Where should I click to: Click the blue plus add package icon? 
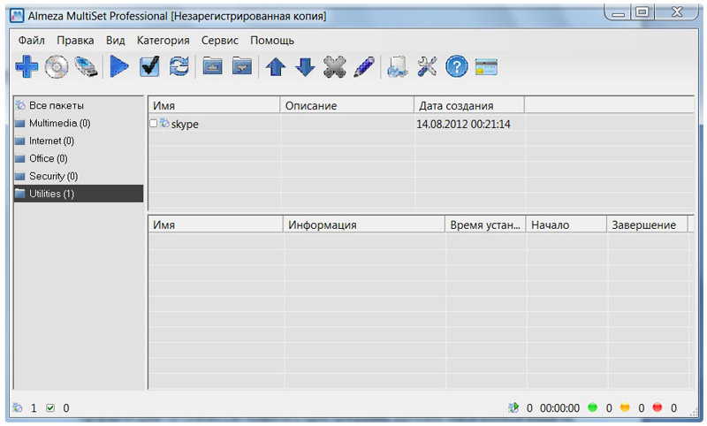point(27,66)
